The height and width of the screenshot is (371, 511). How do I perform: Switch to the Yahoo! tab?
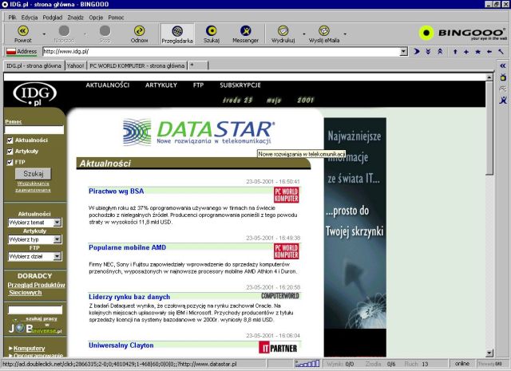pyautogui.click(x=75, y=65)
